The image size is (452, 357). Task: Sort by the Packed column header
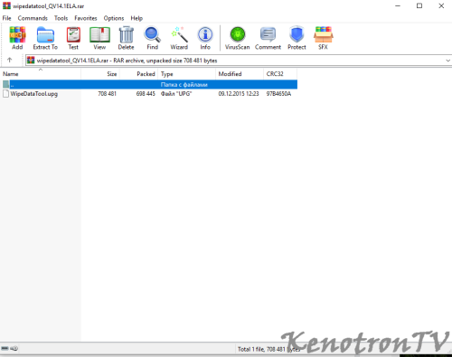tap(139, 74)
